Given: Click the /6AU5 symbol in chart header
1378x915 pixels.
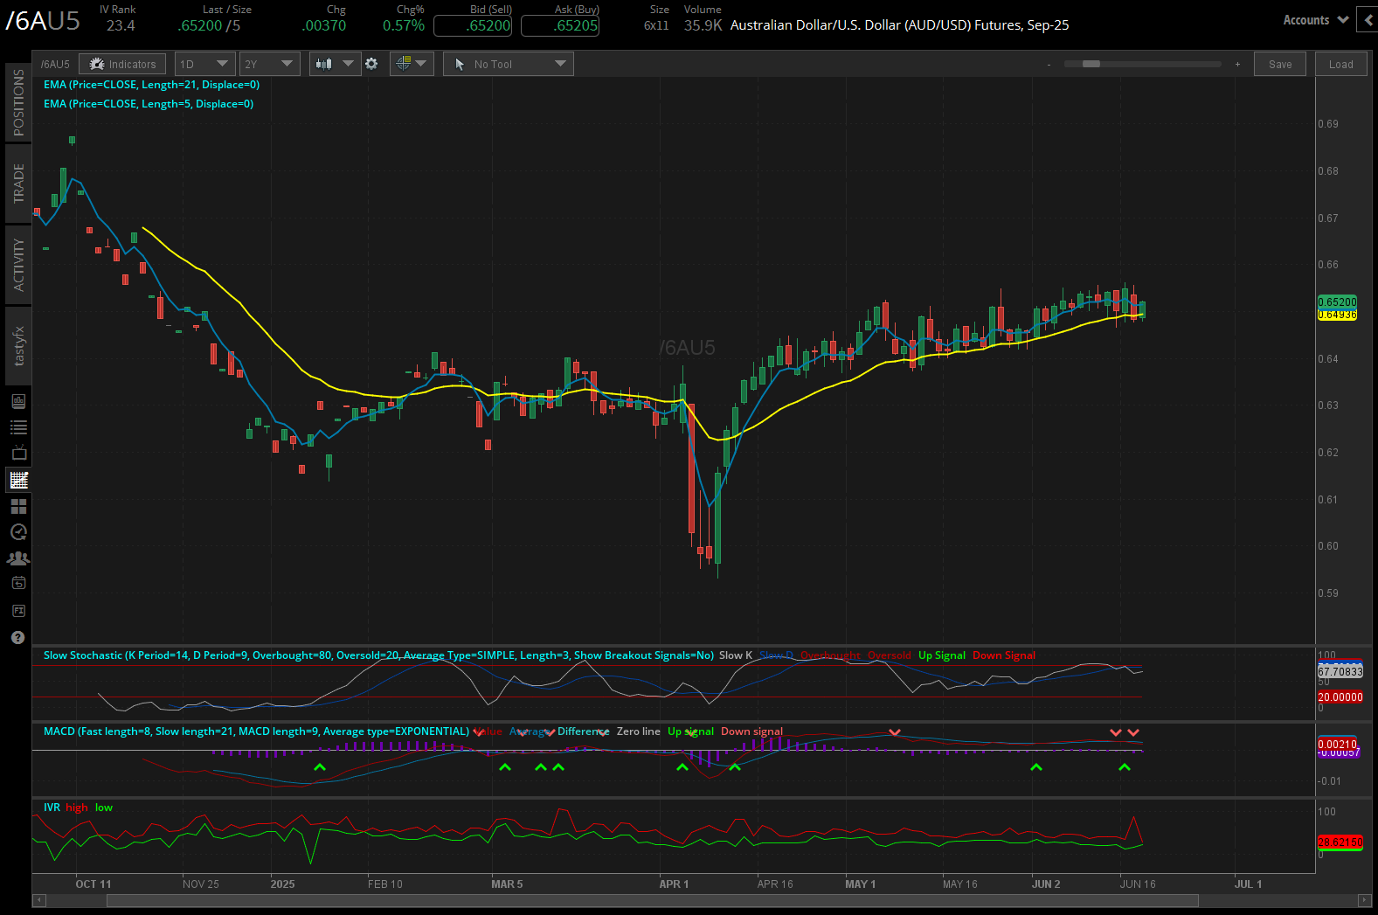Looking at the screenshot, I should click(55, 64).
